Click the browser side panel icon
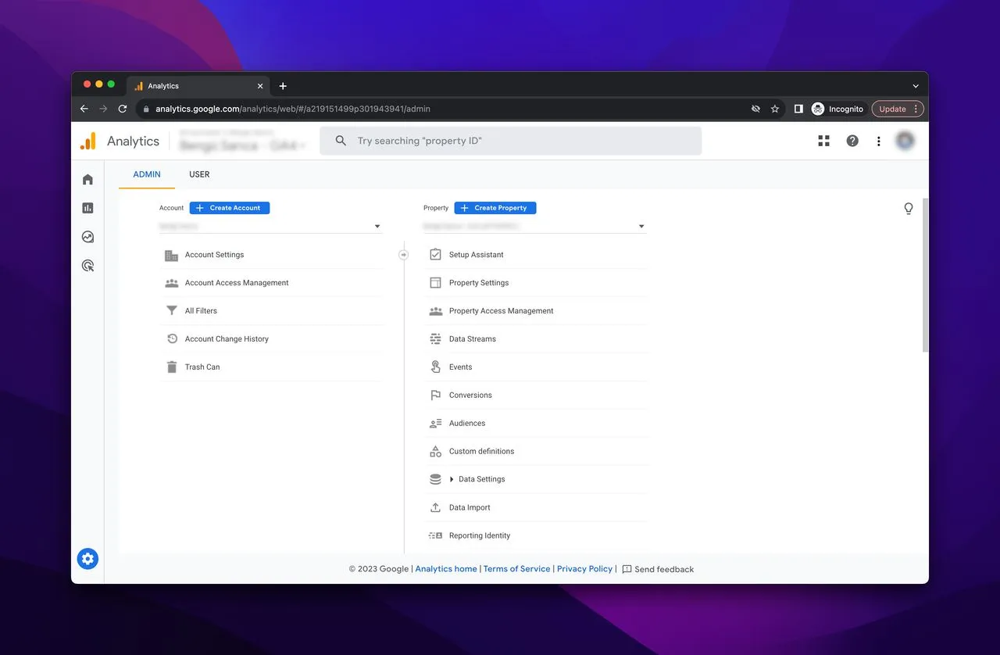The height and width of the screenshot is (655, 1000). pyautogui.click(x=798, y=109)
